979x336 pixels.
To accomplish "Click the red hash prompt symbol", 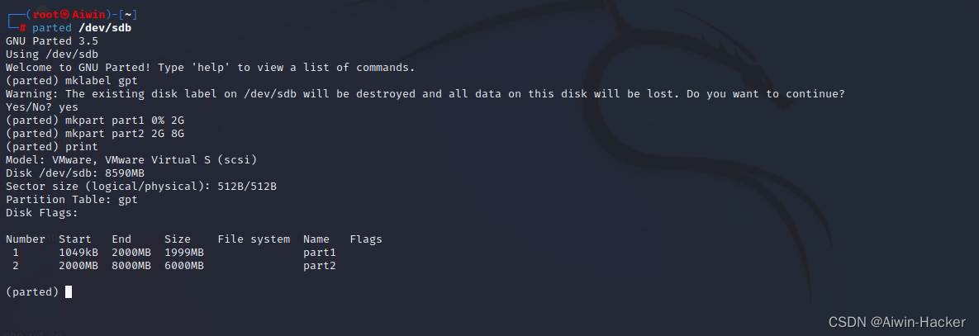I will point(22,28).
